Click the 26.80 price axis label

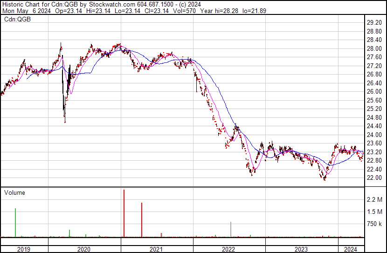click(374, 75)
